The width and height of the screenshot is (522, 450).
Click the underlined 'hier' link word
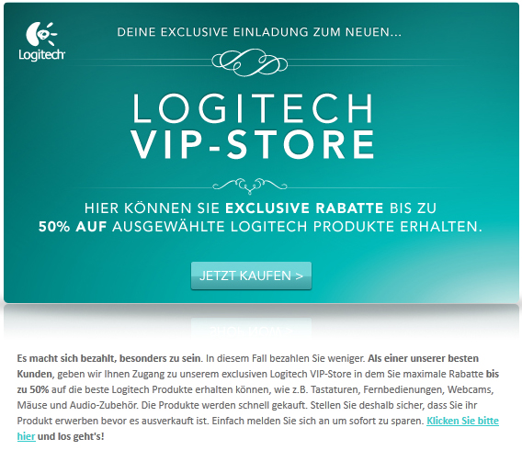26,436
